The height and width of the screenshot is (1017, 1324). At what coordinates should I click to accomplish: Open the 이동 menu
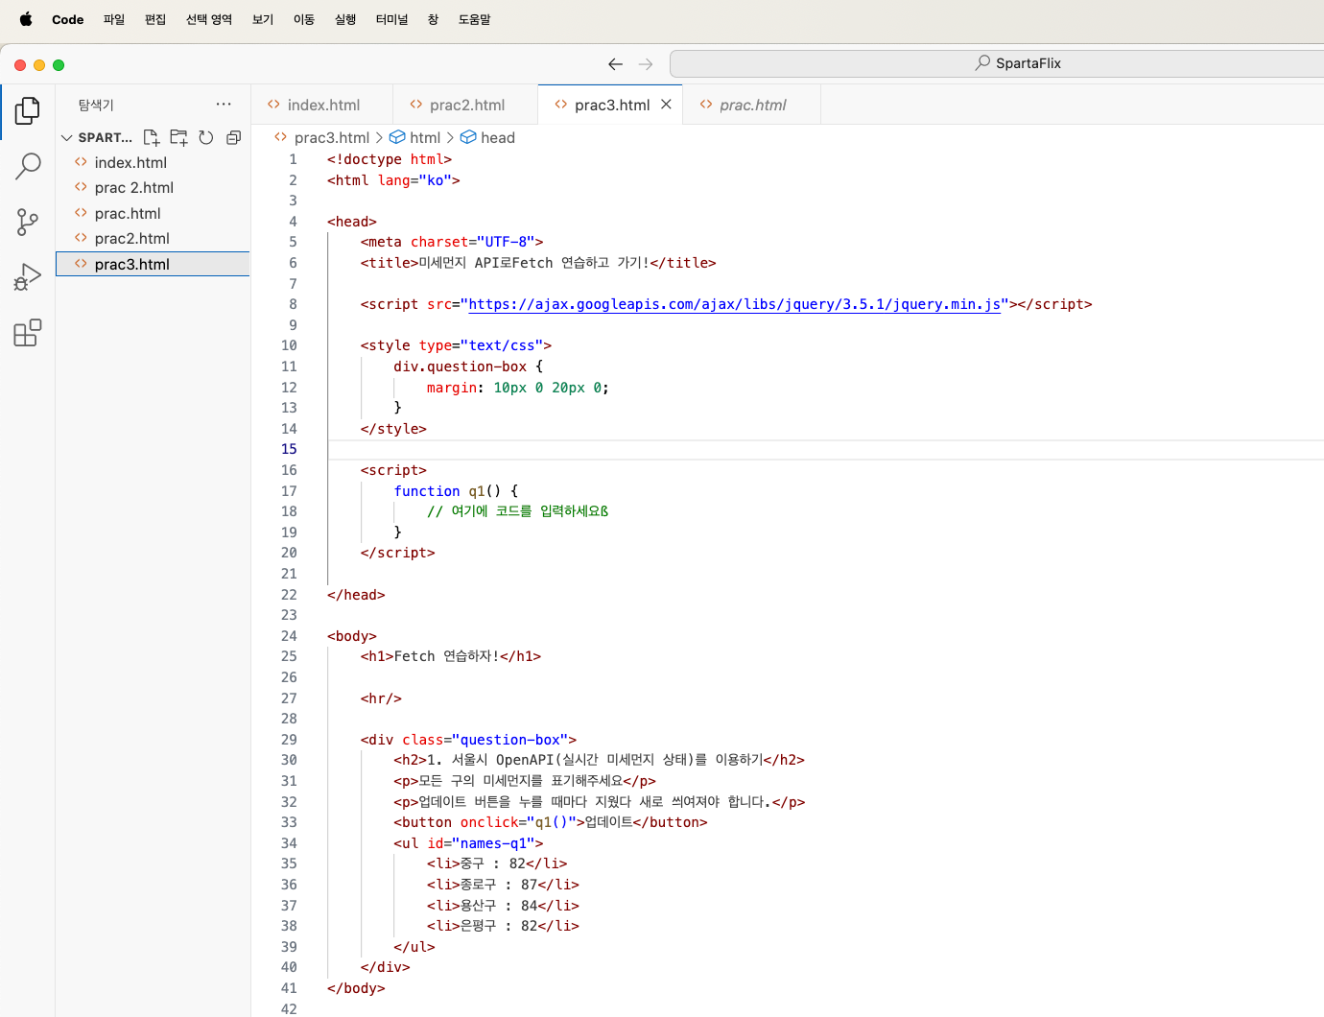pos(304,19)
